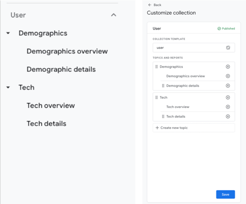Remove the Tech topic using its X icon
Image resolution: width=246 pixels, height=204 pixels.
[228, 97]
